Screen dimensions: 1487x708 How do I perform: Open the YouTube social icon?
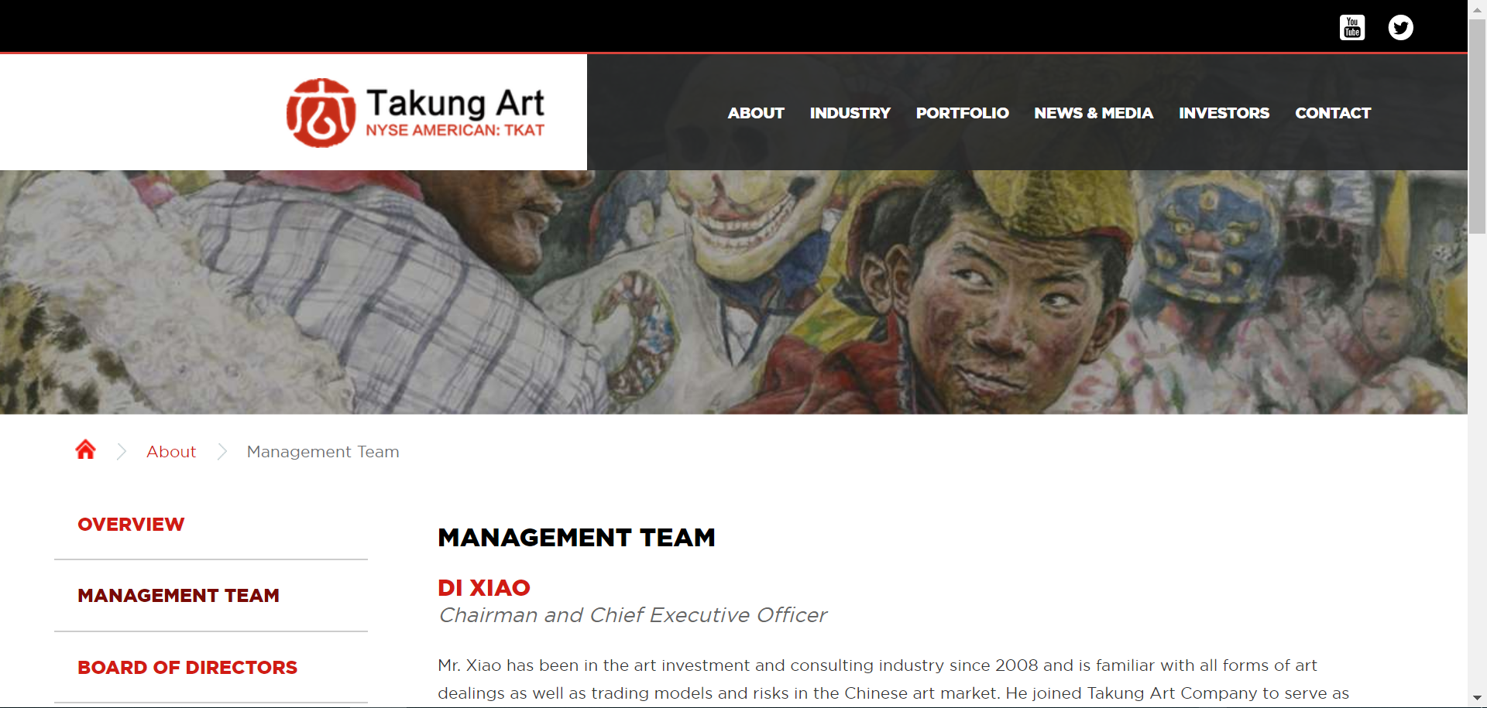pos(1352,28)
